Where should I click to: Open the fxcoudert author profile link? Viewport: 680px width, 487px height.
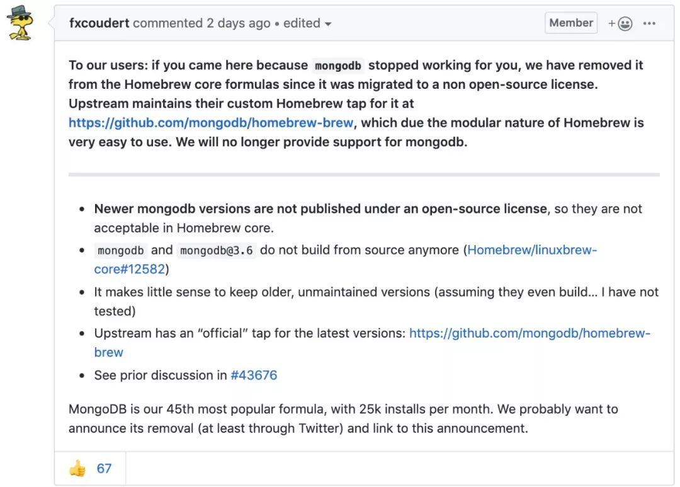99,23
